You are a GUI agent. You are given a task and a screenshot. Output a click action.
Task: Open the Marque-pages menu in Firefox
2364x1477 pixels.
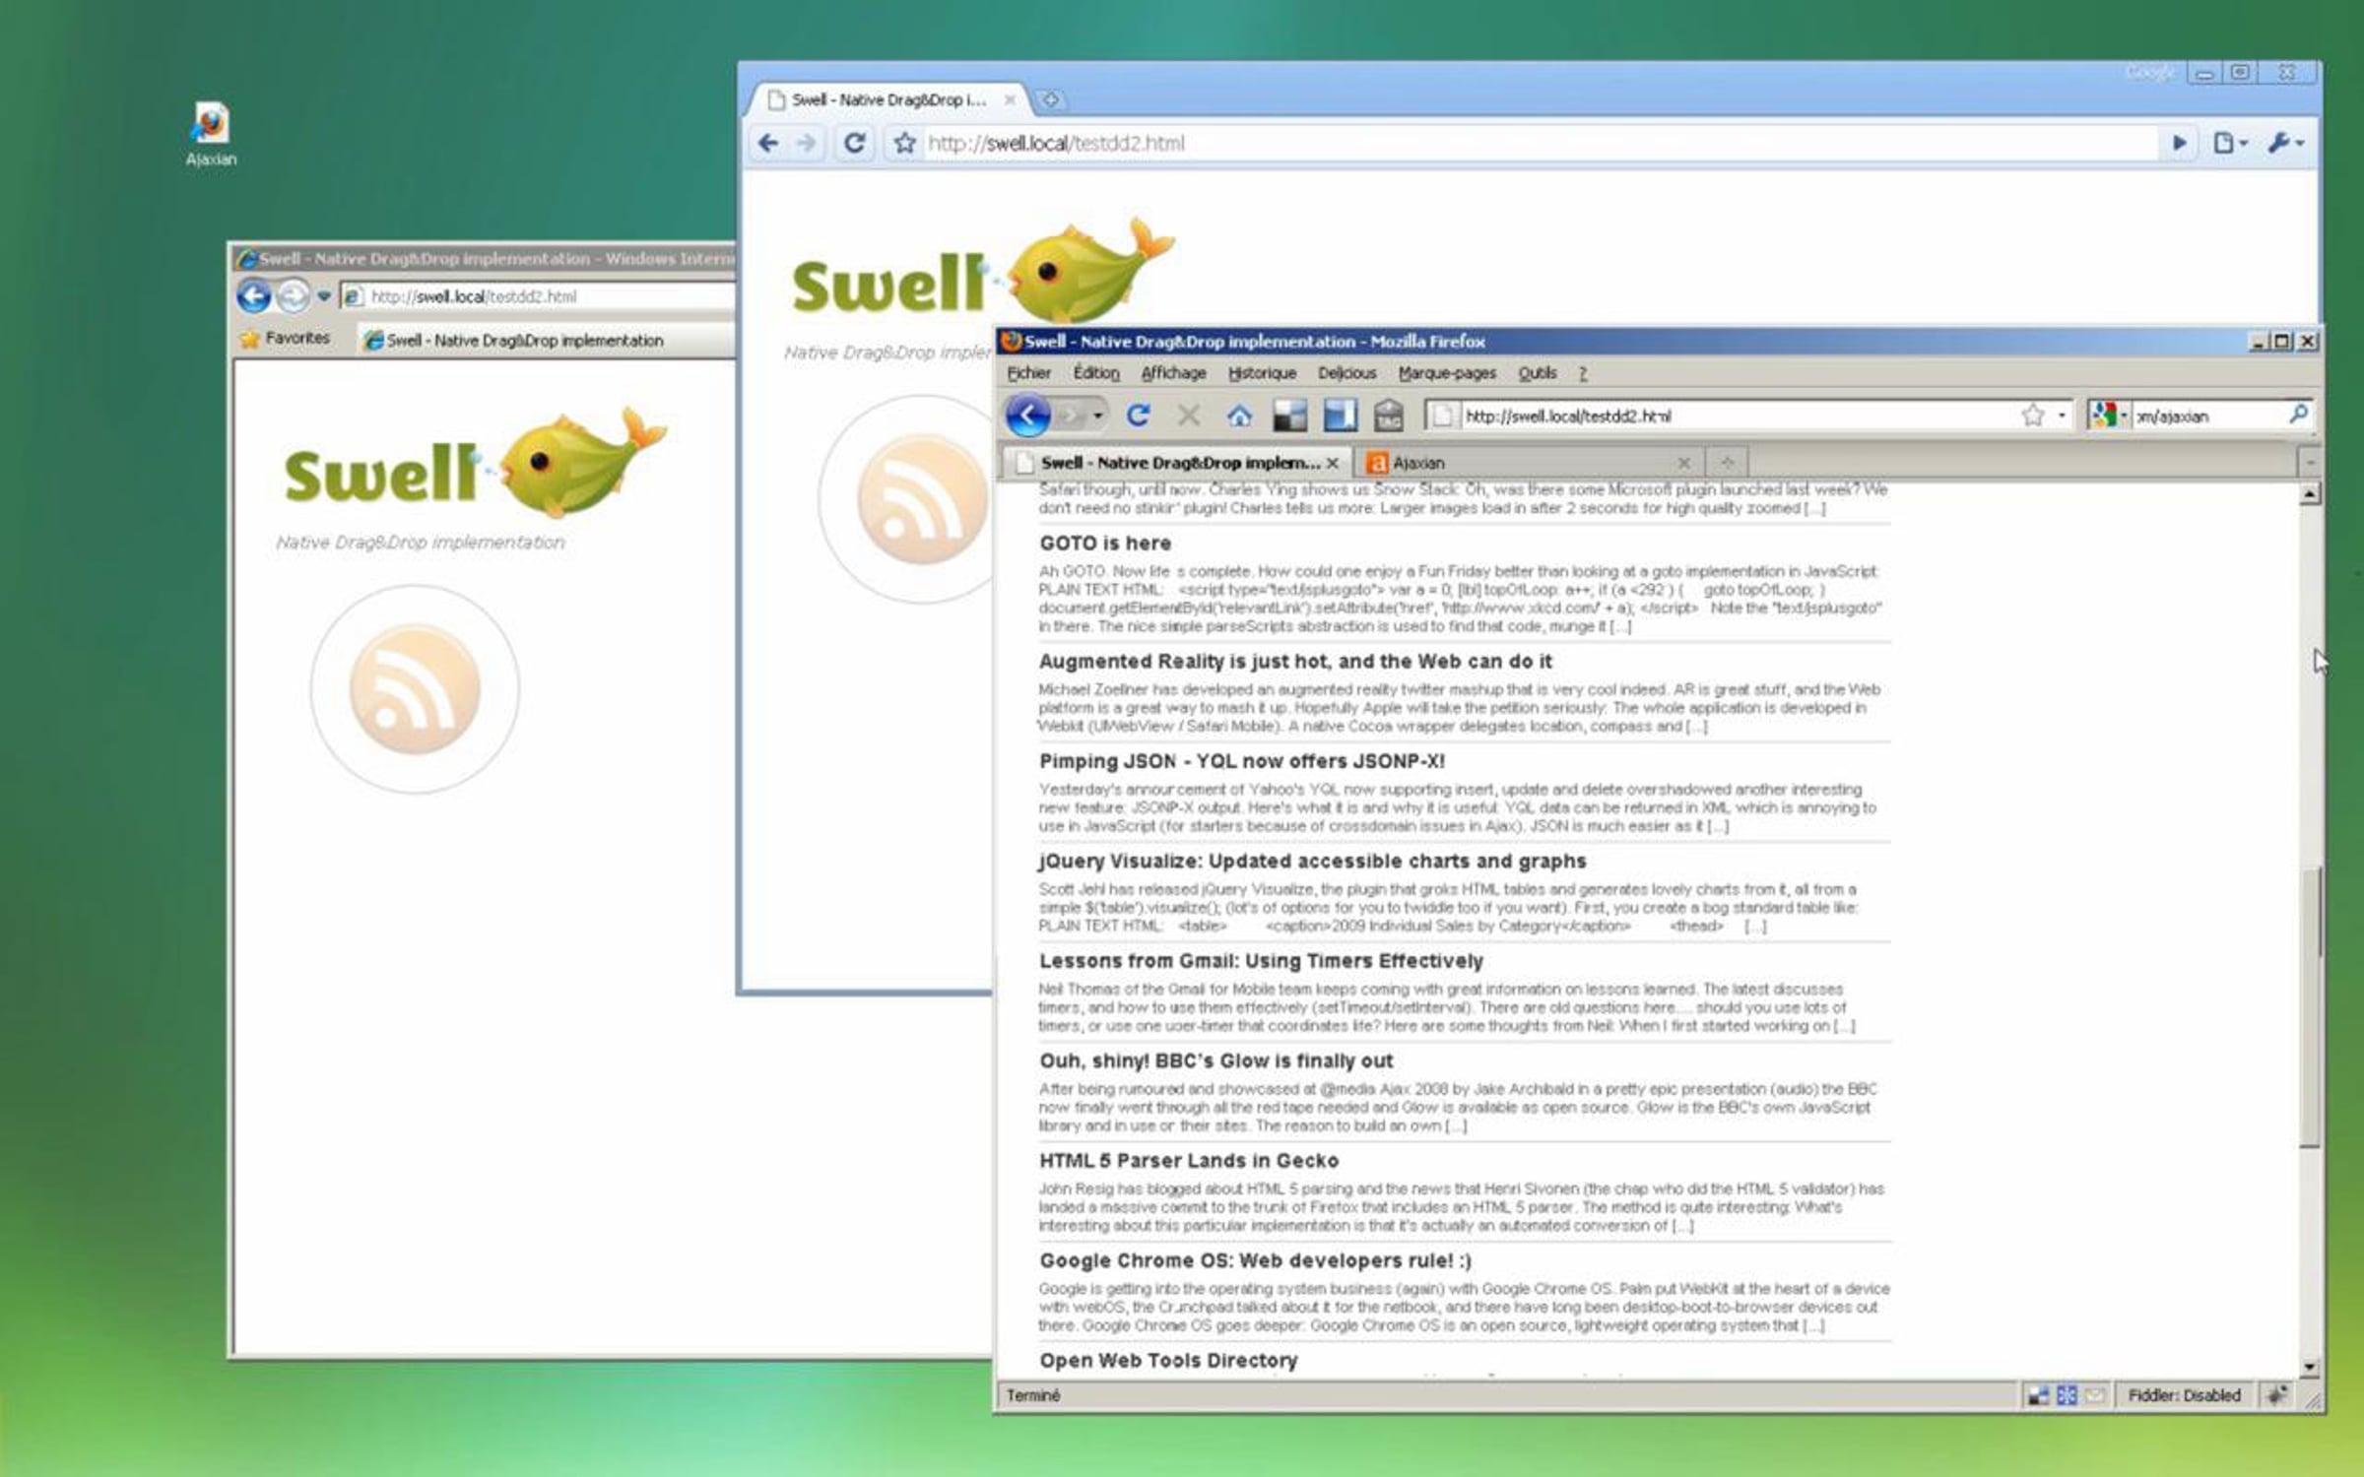click(1447, 373)
